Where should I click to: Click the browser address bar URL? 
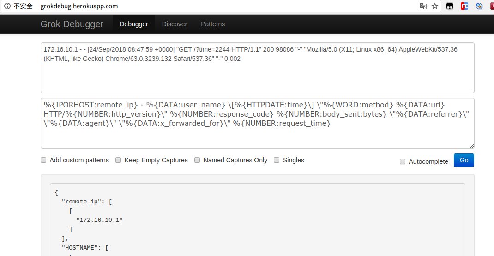79,6
